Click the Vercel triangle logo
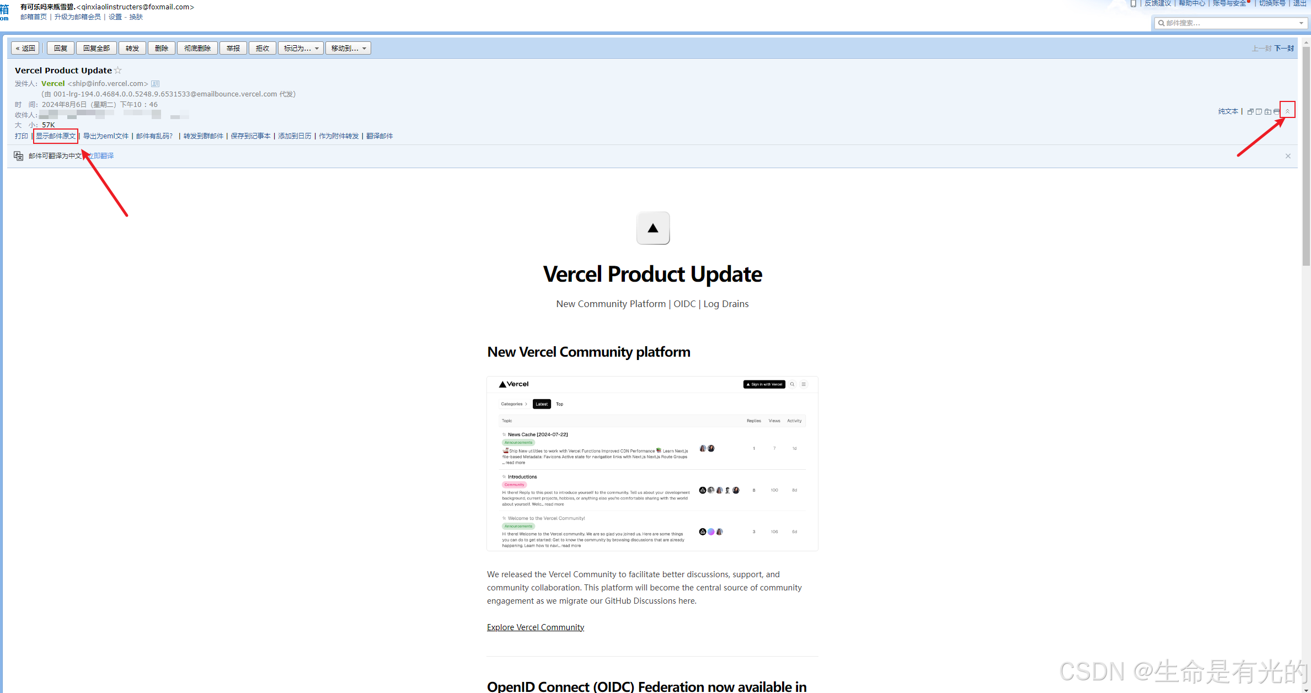 tap(652, 228)
